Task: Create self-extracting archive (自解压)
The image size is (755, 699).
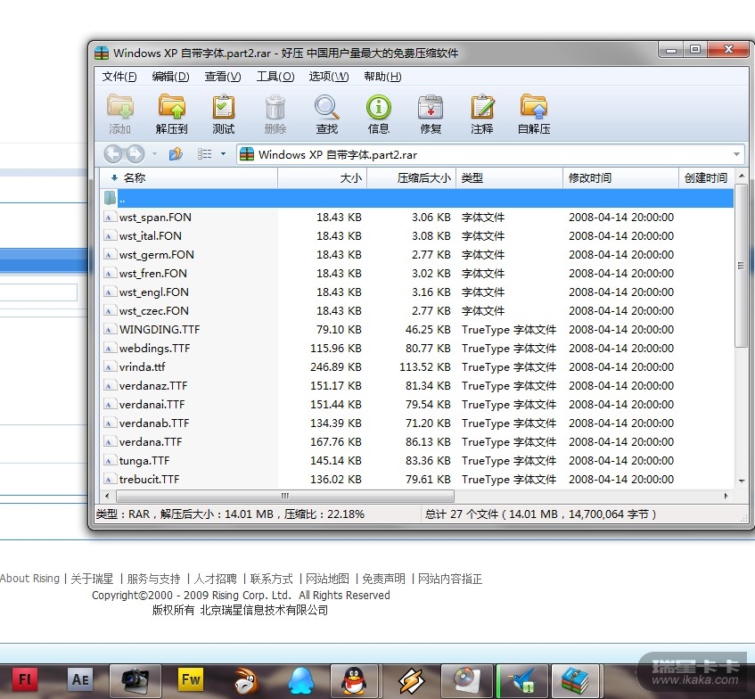Action: (x=534, y=115)
